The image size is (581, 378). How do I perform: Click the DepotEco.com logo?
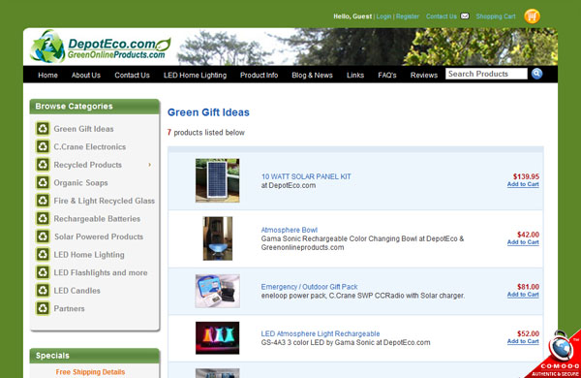(x=101, y=47)
